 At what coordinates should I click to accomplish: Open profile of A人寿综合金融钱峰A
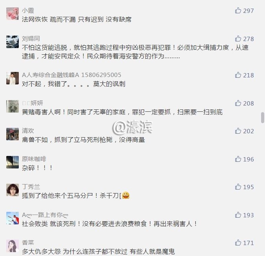tap(72, 75)
